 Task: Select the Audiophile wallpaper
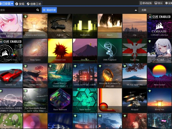click(x=85, y=26)
